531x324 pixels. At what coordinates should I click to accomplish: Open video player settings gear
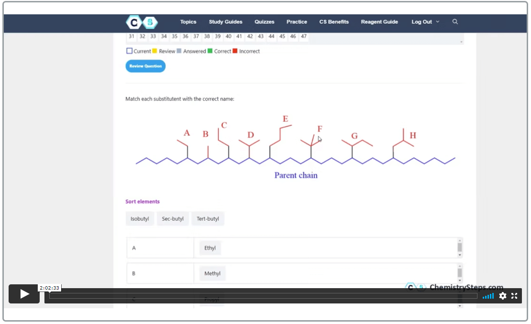502,296
